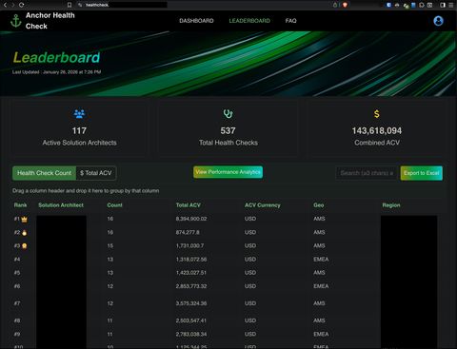This screenshot has height=349, width=457.
Task: Click the browser address bar
Action: [x=203, y=5]
